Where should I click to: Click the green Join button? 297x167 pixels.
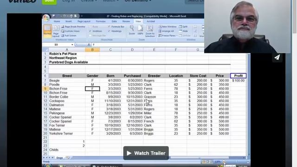click(49, 1)
